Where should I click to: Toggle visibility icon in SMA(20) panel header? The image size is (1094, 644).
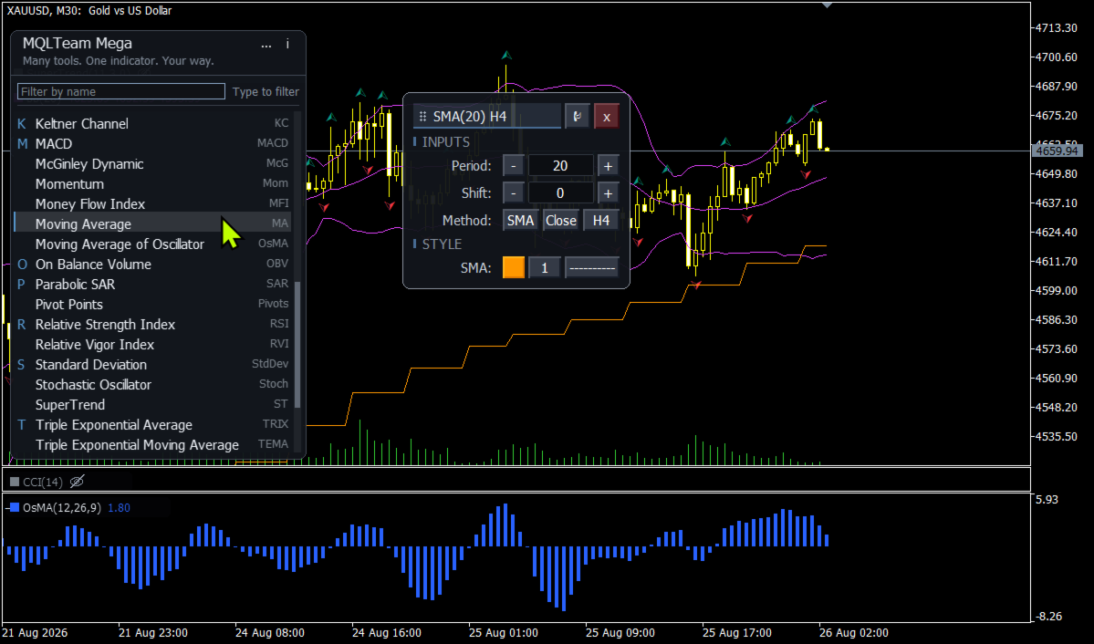tap(577, 117)
